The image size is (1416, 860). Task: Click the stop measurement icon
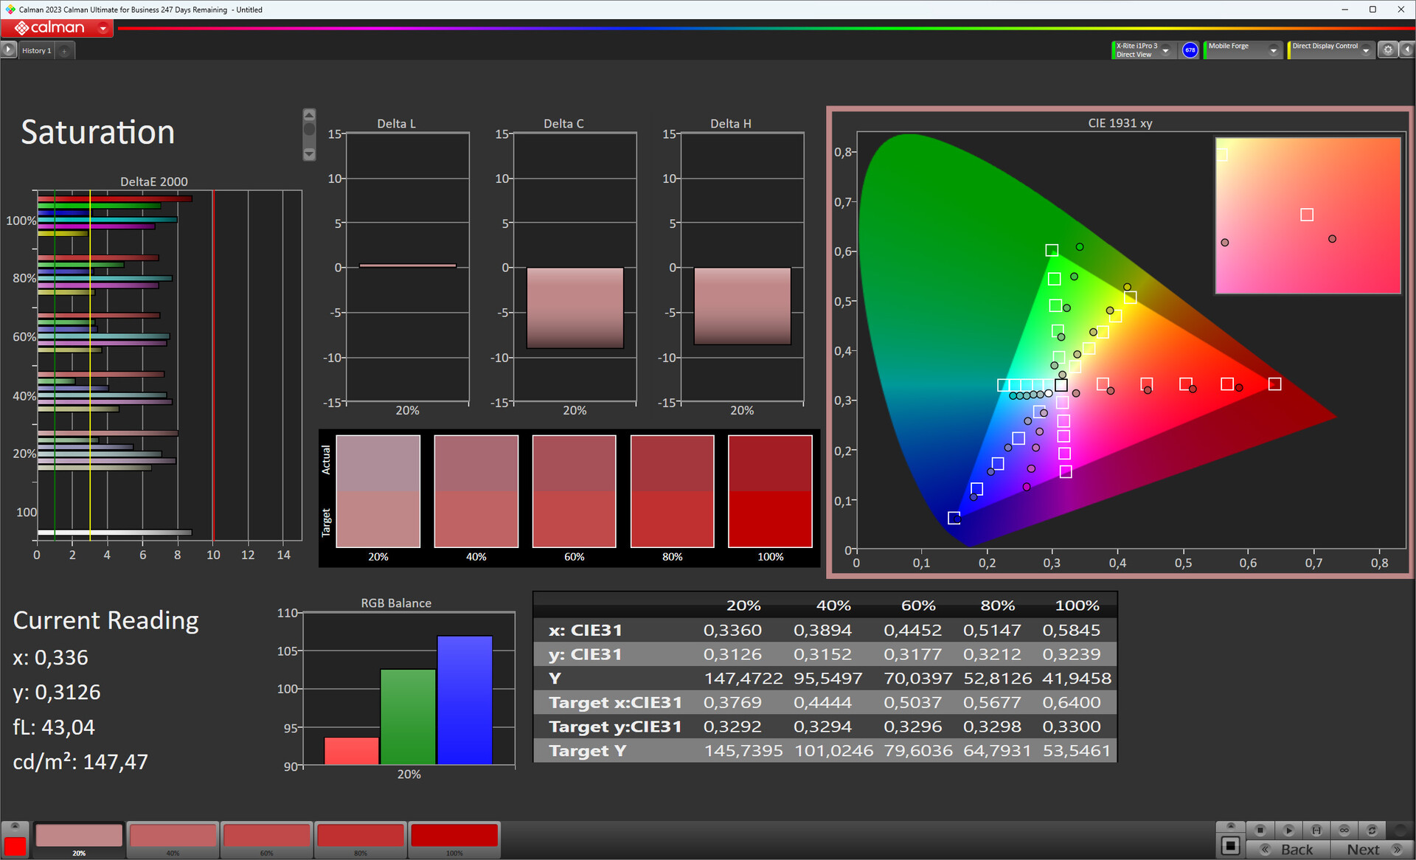pos(1260,830)
